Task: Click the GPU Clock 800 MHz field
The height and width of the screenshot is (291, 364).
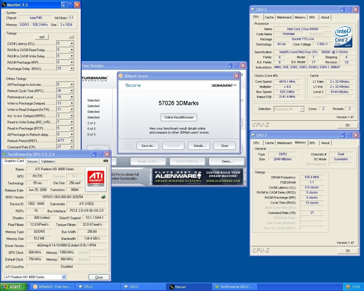Action: tap(35, 252)
